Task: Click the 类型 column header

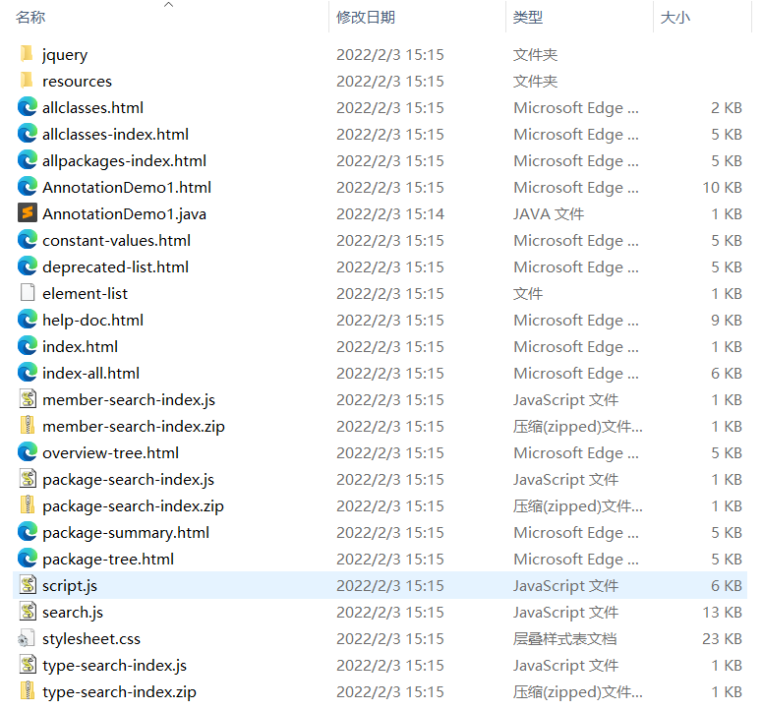Action: pyautogui.click(x=528, y=18)
